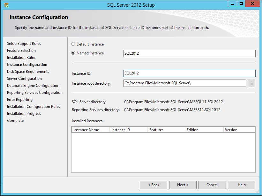The height and width of the screenshot is (196, 262).
Task: Cancel the SQL Server setup
Action: (212, 185)
